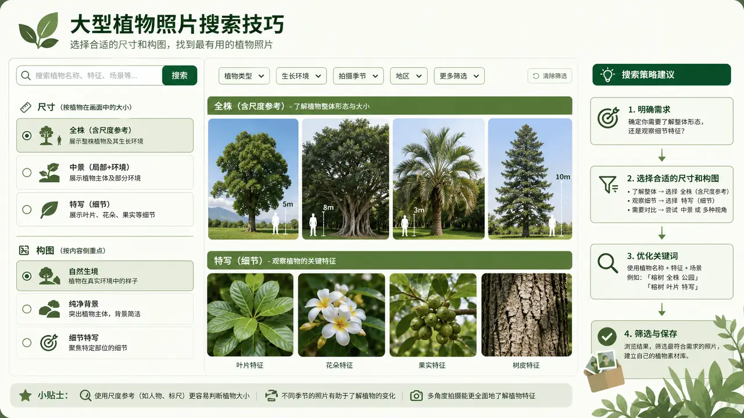Click the filter funnel icon in step 2
Image resolution: width=744 pixels, height=418 pixels.
[608, 185]
